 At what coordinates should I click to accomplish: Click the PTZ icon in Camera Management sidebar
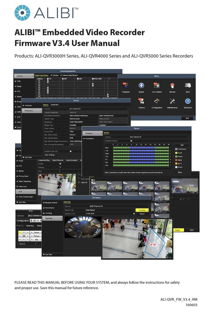pos(16,91)
